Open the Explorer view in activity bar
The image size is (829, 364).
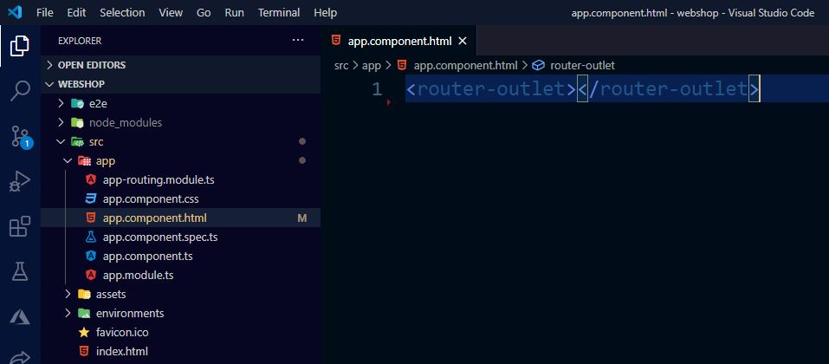[20, 45]
